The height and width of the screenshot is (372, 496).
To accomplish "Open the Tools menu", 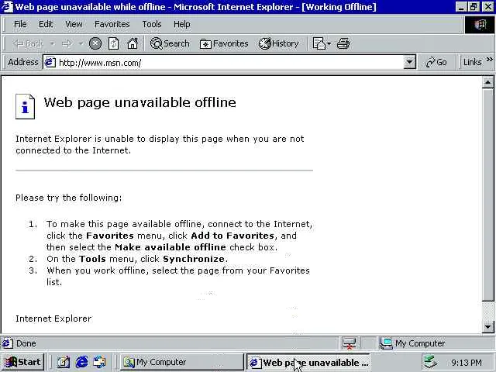I will 152,24.
